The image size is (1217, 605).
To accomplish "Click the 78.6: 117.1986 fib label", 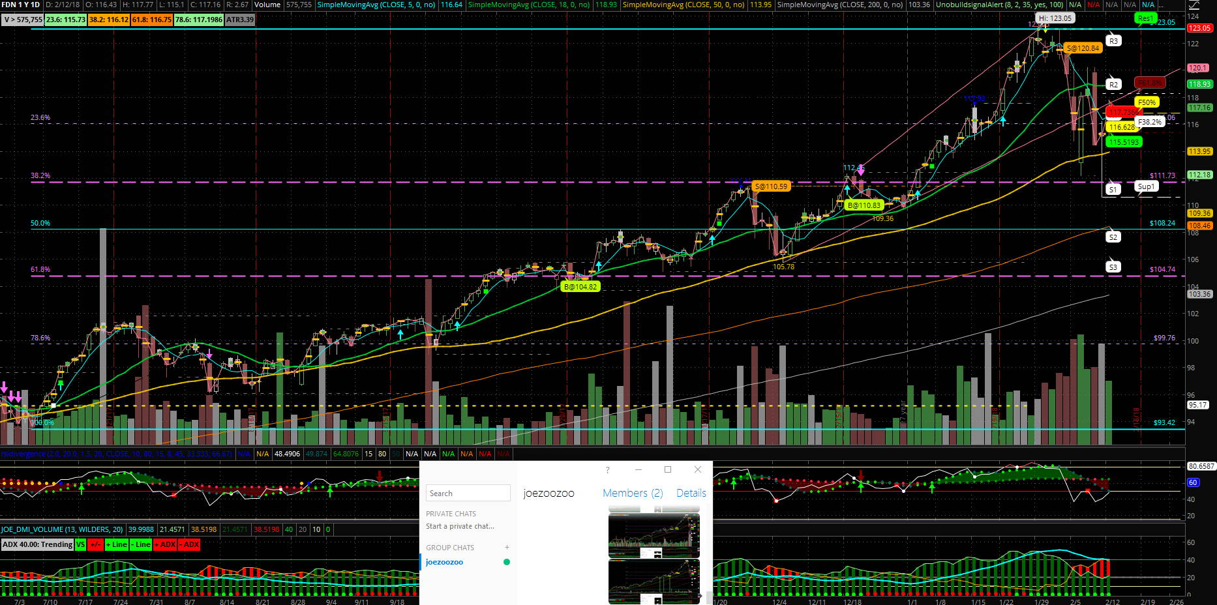I will coord(199,20).
